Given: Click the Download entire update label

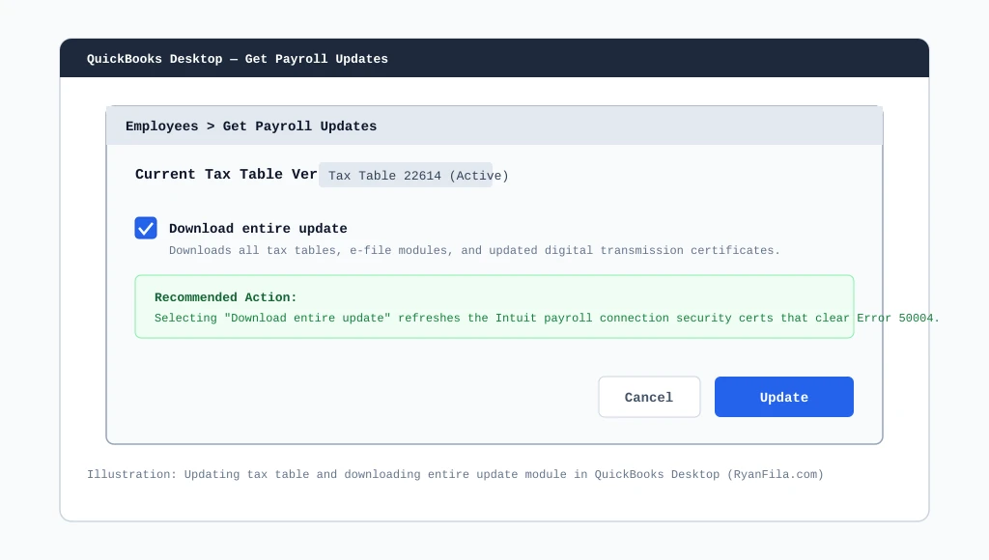Looking at the screenshot, I should (258, 228).
